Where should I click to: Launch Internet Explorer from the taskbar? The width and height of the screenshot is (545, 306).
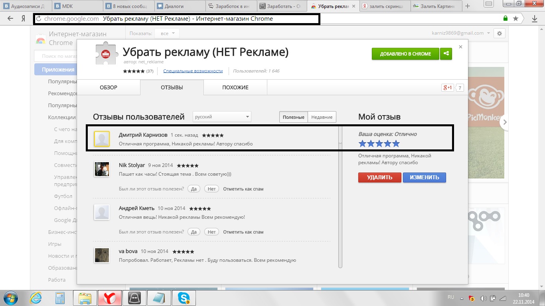[36, 298]
